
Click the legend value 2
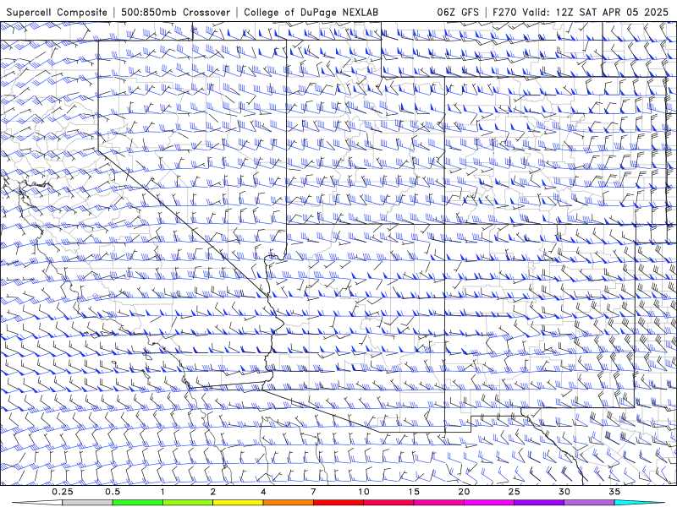213,492
